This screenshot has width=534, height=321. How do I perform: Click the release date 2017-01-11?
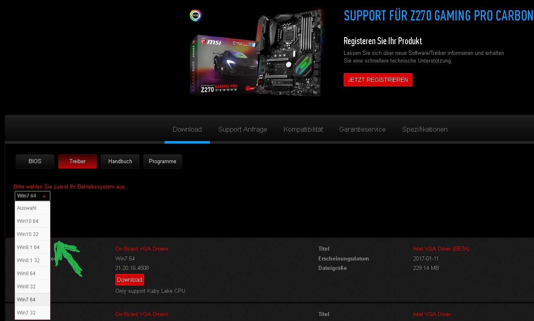426,258
